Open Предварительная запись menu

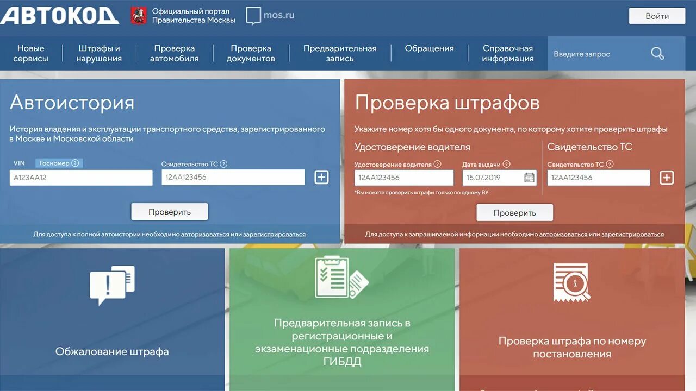point(340,53)
